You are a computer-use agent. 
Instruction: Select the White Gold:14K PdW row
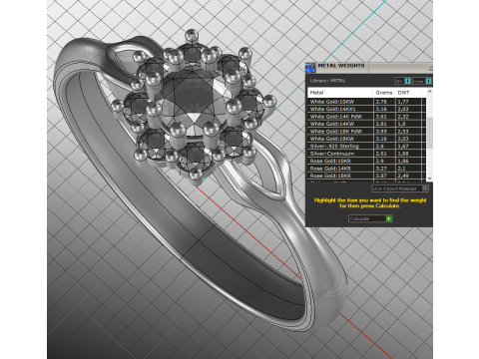point(366,117)
